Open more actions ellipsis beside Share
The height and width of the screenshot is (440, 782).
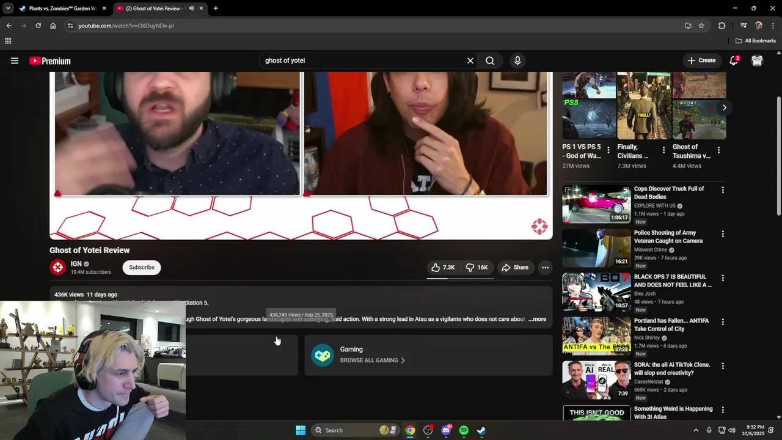pyautogui.click(x=545, y=267)
